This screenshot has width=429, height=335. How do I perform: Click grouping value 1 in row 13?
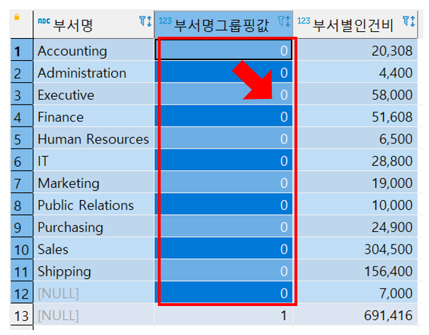tap(224, 315)
